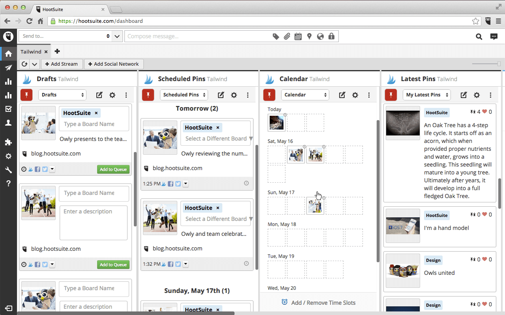
Task: Attach a file to the compose message
Action: (287, 36)
